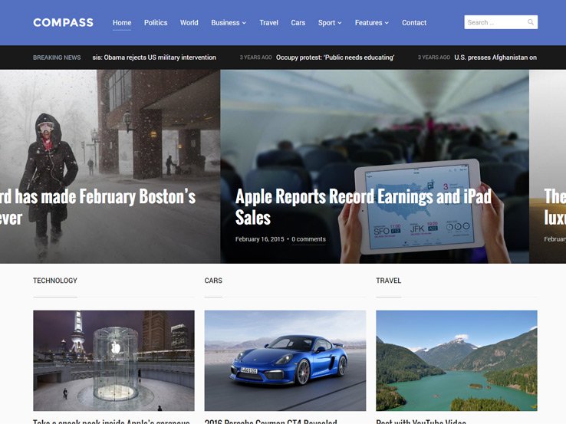Open the COMPASS logo home link
The height and width of the screenshot is (424, 566).
[x=63, y=22]
